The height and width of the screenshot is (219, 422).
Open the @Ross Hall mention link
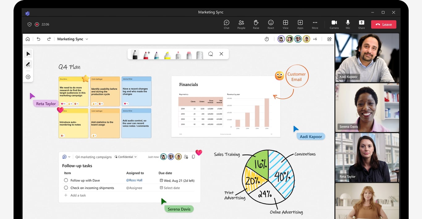click(134, 180)
